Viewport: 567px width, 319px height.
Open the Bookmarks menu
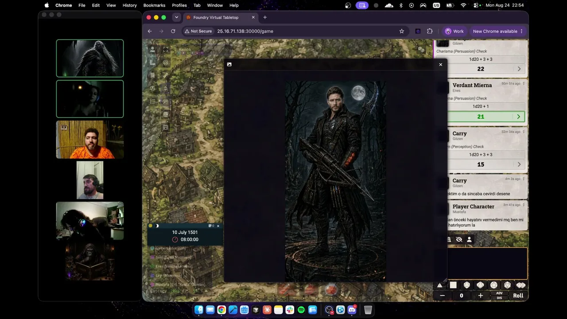pos(154,5)
